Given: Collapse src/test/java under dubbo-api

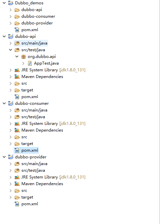Looking at the screenshot, I should [11, 50].
